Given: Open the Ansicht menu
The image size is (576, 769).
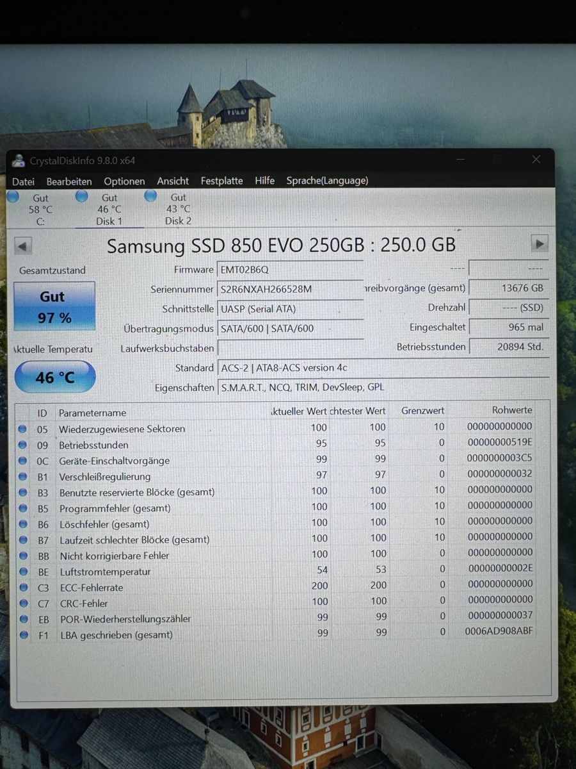Looking at the screenshot, I should pos(173,181).
